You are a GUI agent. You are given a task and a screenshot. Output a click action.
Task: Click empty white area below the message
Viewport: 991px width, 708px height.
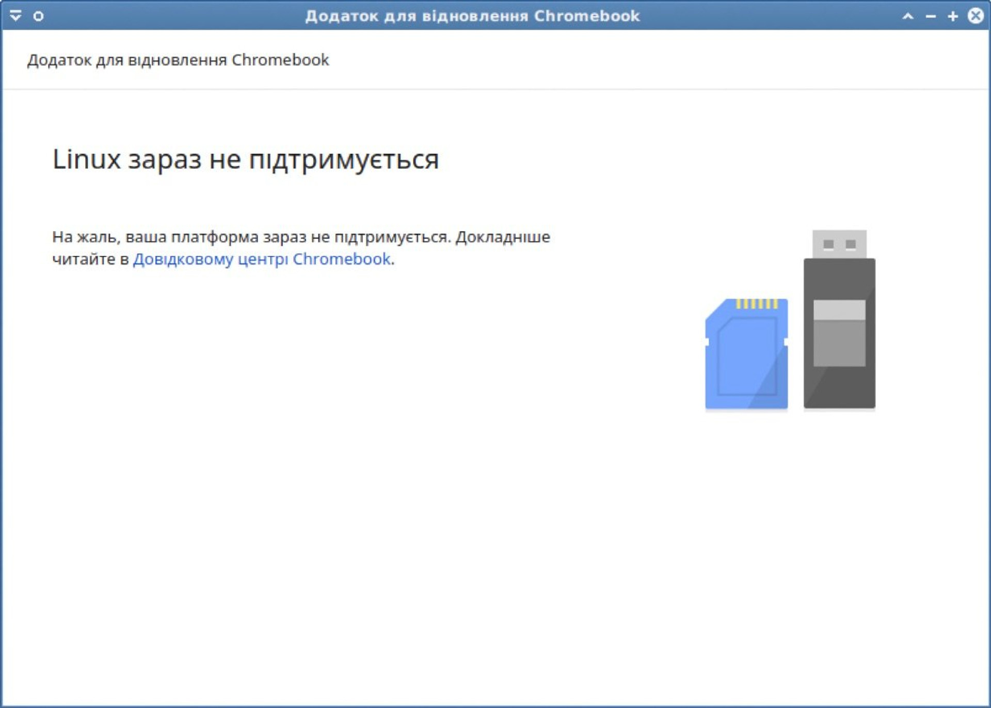pos(310,464)
